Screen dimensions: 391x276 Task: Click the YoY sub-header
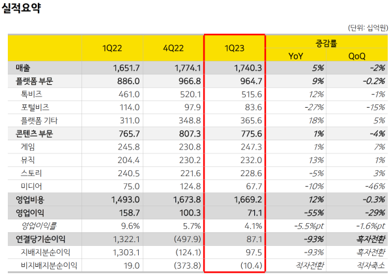pyautogui.click(x=296, y=56)
